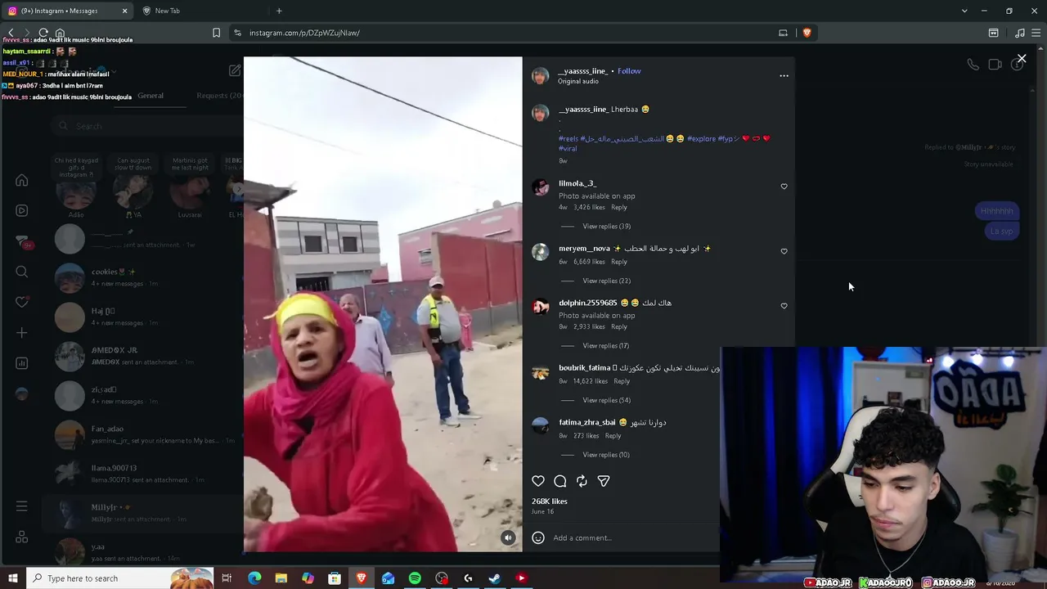1047x589 pixels.
Task: Open File Explorer from the taskbar
Action: click(281, 578)
